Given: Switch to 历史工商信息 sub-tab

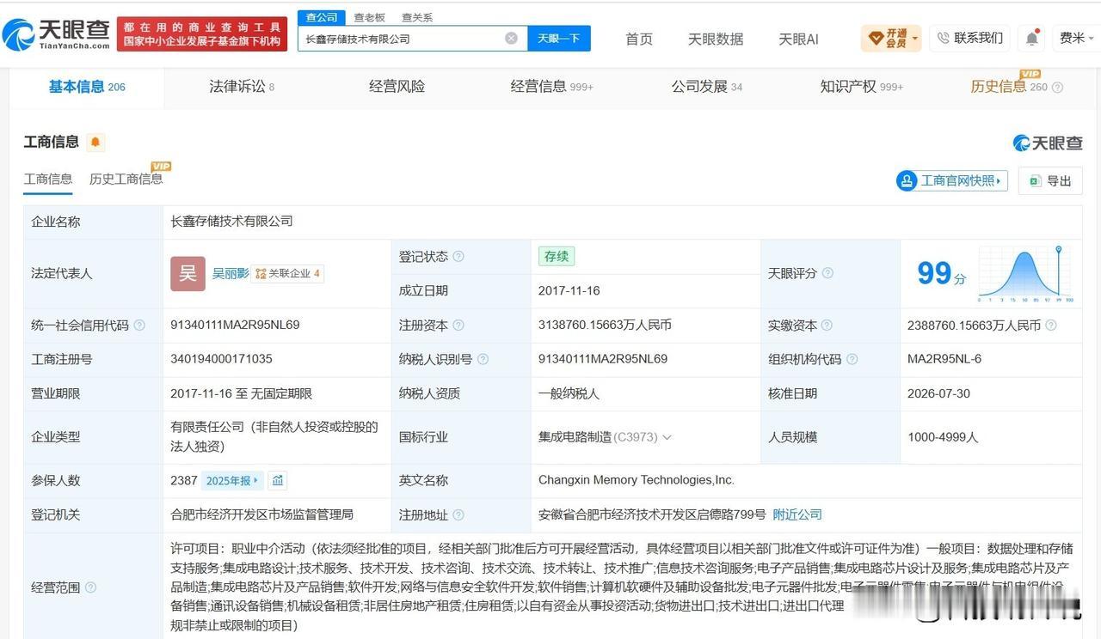Looking at the screenshot, I should tap(126, 179).
